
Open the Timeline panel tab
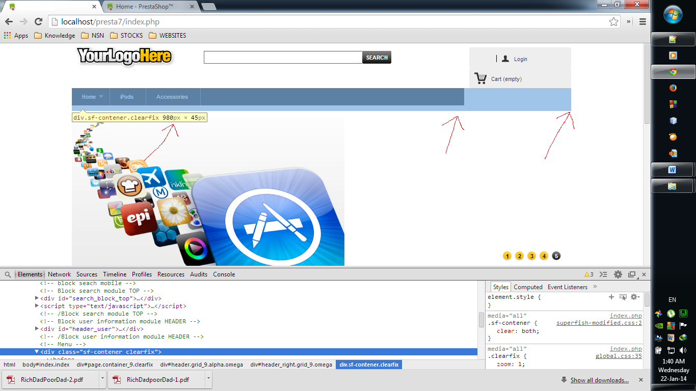tap(115, 274)
